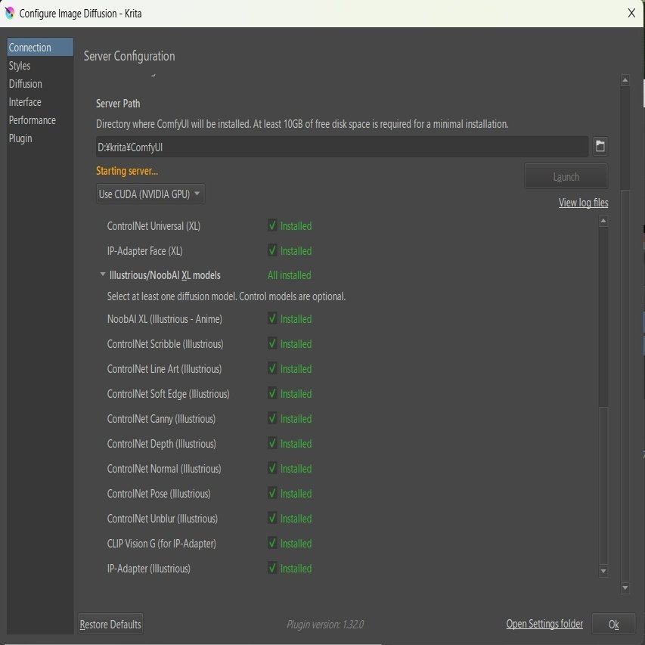Click 'Plugin version: 1.32.0' text
This screenshot has height=645, width=645.
(325, 625)
